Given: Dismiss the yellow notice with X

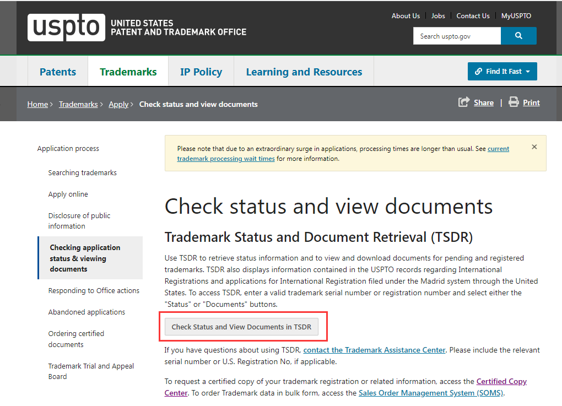Looking at the screenshot, I should tap(534, 147).
